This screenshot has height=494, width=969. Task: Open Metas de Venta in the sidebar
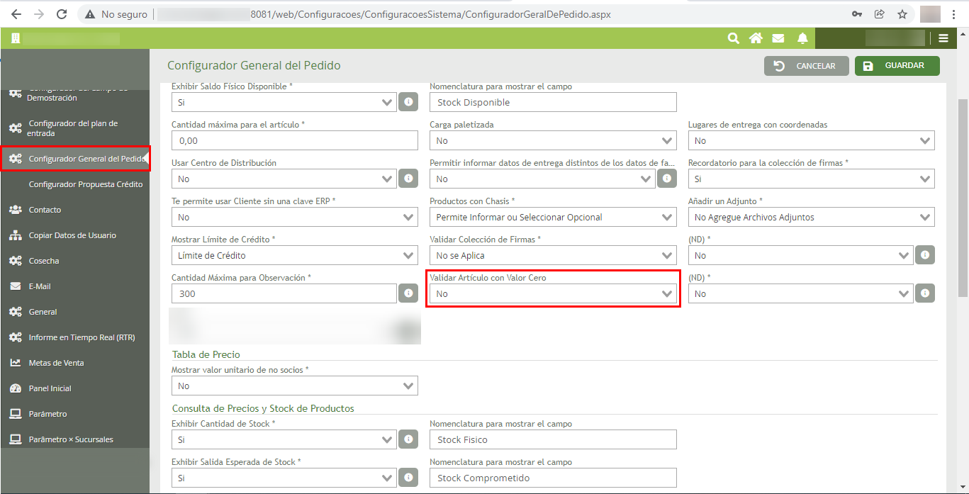click(x=74, y=363)
